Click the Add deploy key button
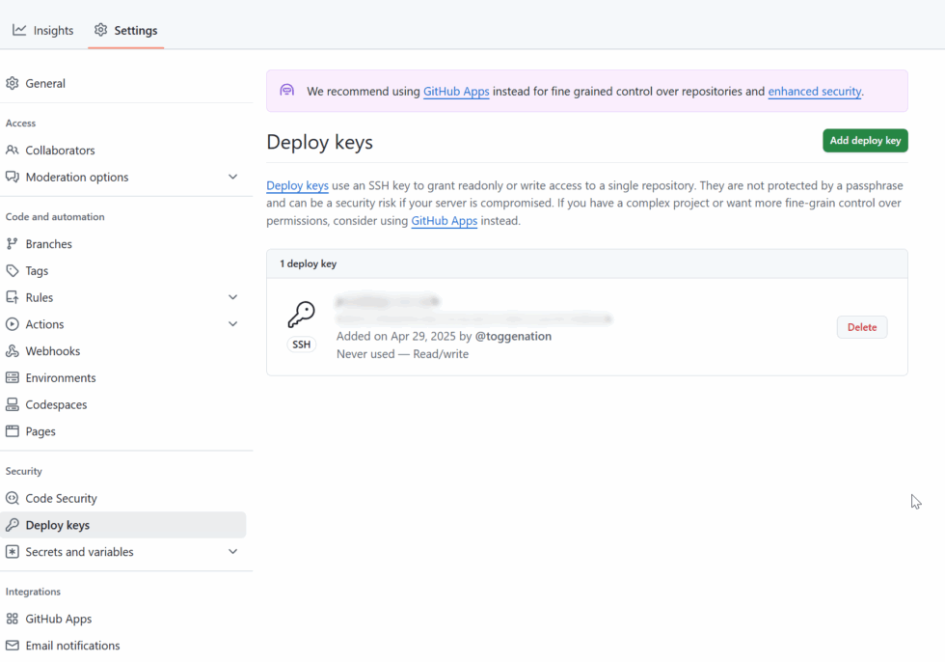 (x=864, y=140)
